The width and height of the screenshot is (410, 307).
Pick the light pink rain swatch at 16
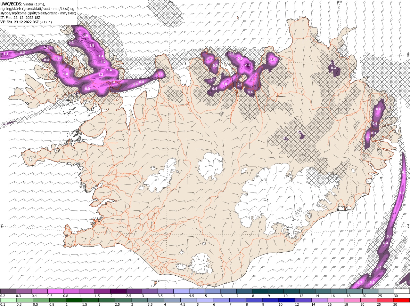click(336, 300)
